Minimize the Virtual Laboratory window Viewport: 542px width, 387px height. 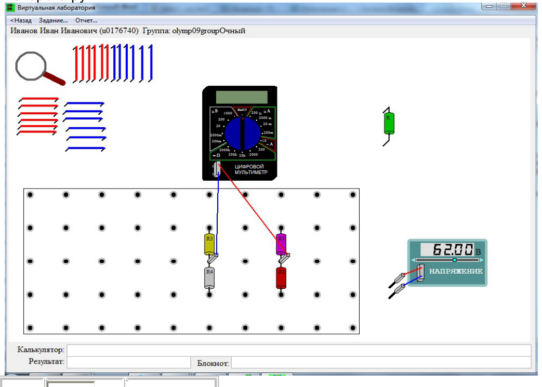pos(489,6)
